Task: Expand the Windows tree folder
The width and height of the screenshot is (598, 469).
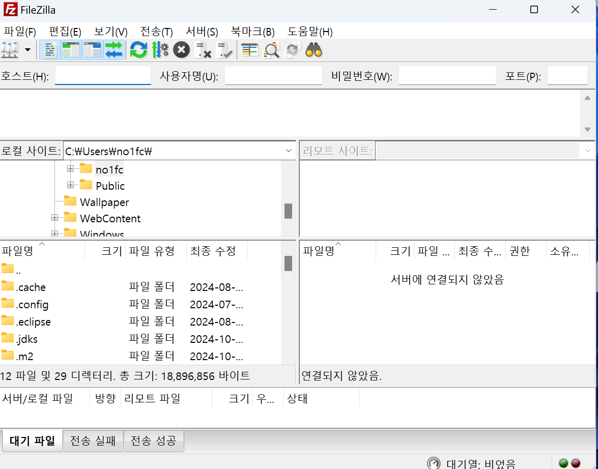Action: [x=54, y=233]
